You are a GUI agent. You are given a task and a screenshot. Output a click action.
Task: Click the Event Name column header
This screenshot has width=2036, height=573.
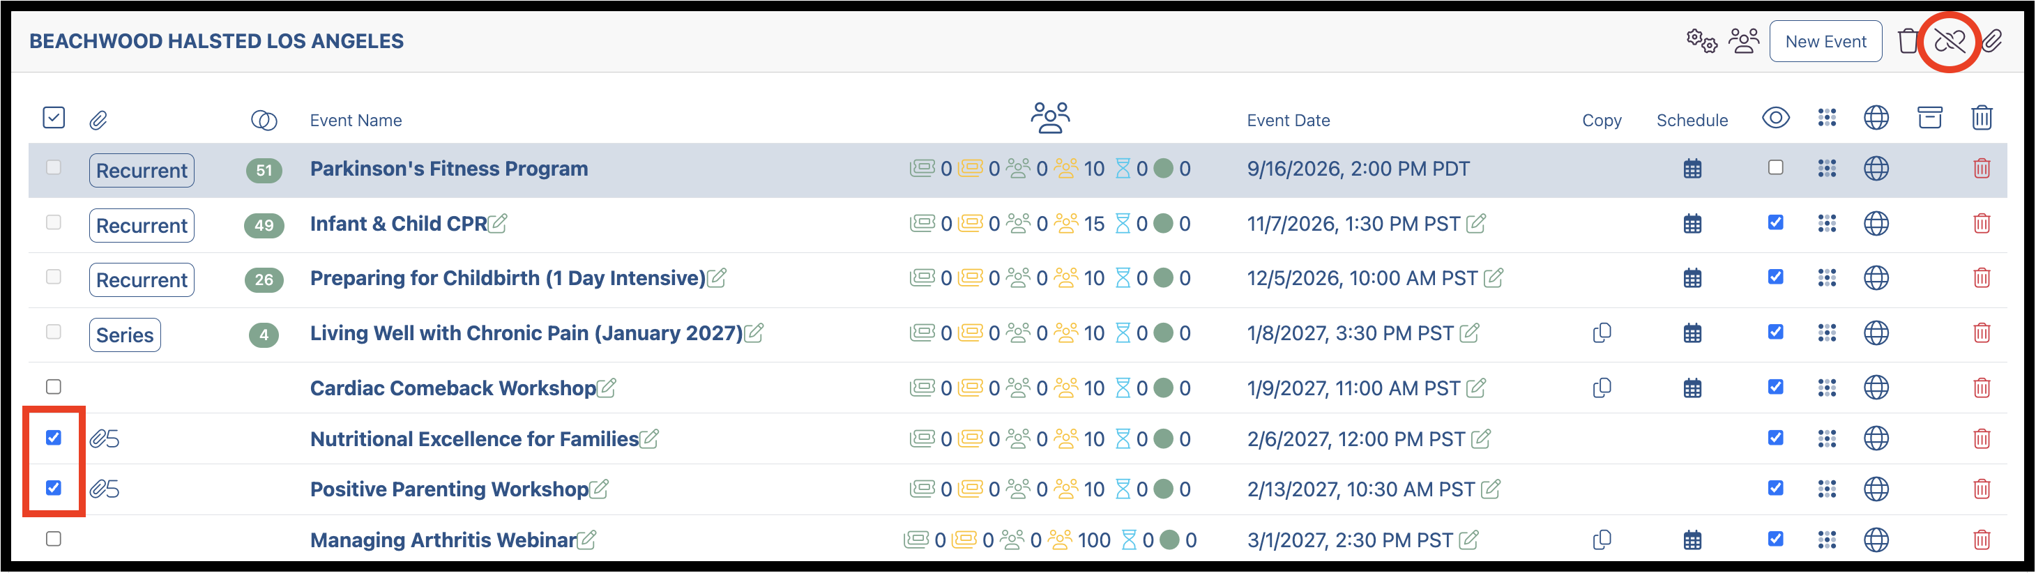click(x=356, y=120)
